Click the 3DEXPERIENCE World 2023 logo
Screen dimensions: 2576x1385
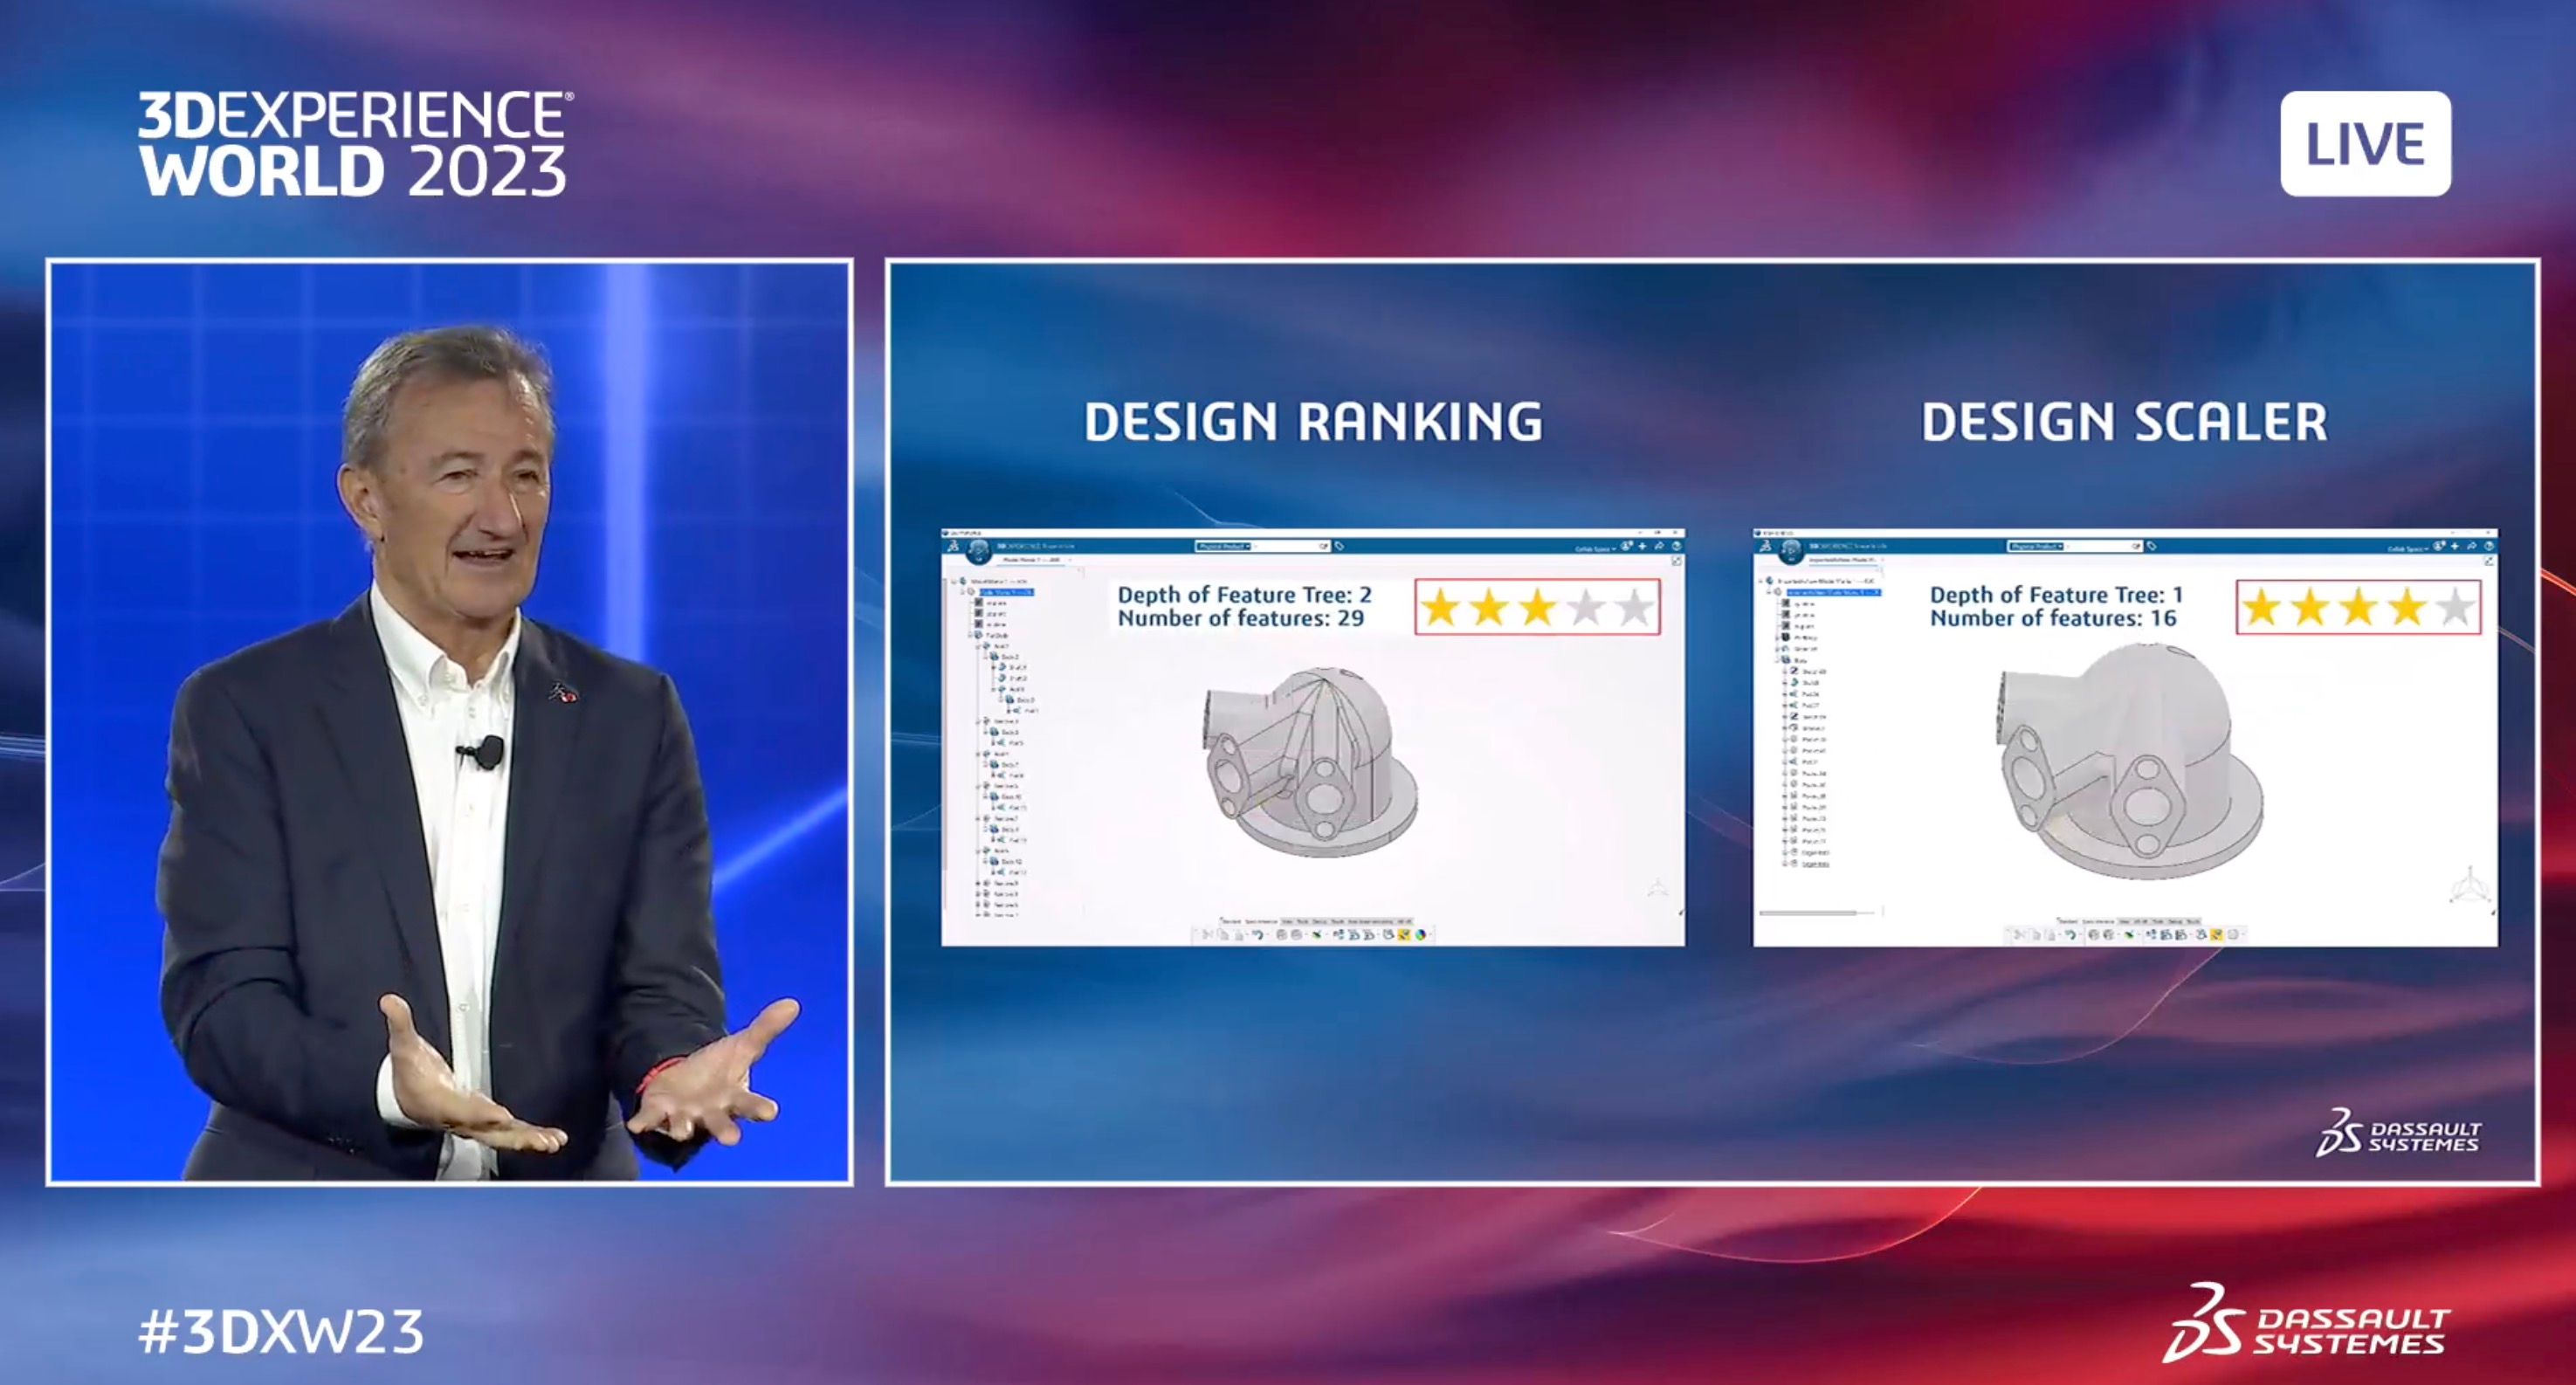(x=355, y=143)
